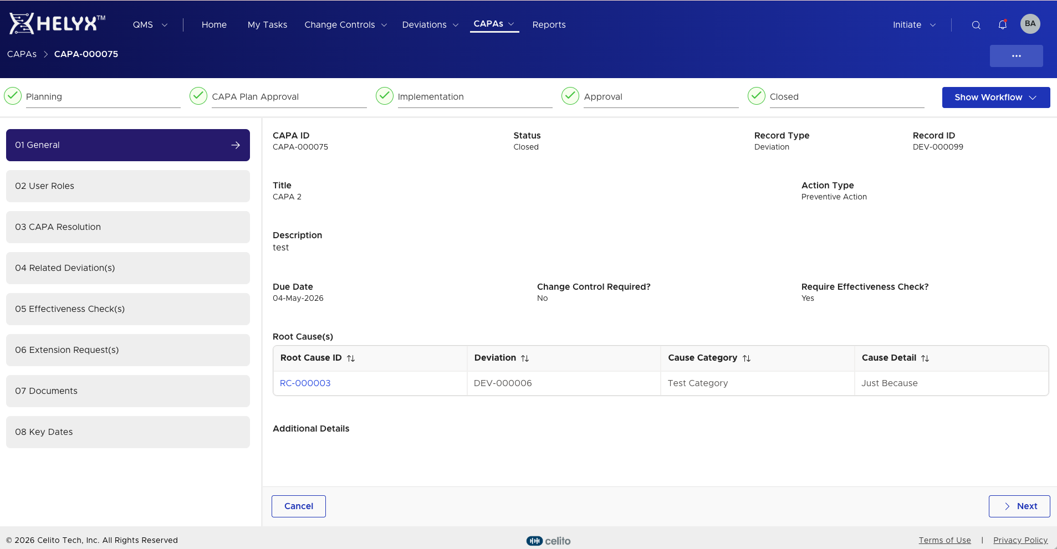
Task: Open Terms of Use link
Action: tap(944, 540)
